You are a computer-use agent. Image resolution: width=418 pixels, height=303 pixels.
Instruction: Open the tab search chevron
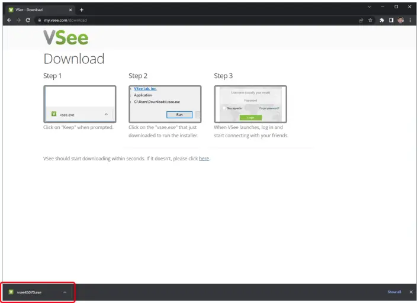pos(369,7)
